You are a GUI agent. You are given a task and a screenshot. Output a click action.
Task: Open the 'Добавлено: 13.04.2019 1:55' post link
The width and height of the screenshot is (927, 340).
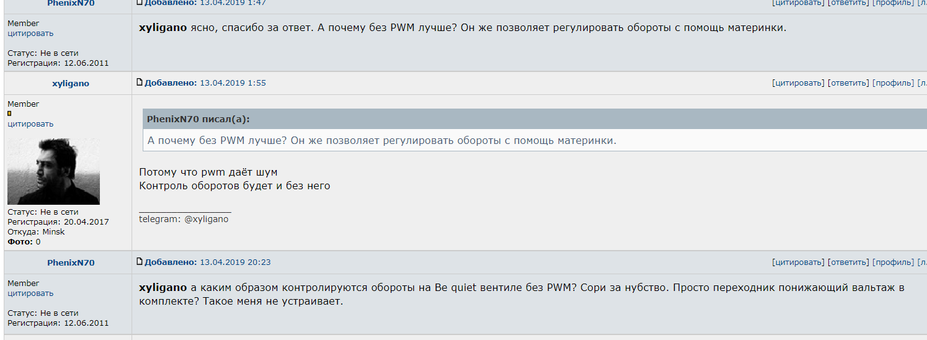(205, 83)
